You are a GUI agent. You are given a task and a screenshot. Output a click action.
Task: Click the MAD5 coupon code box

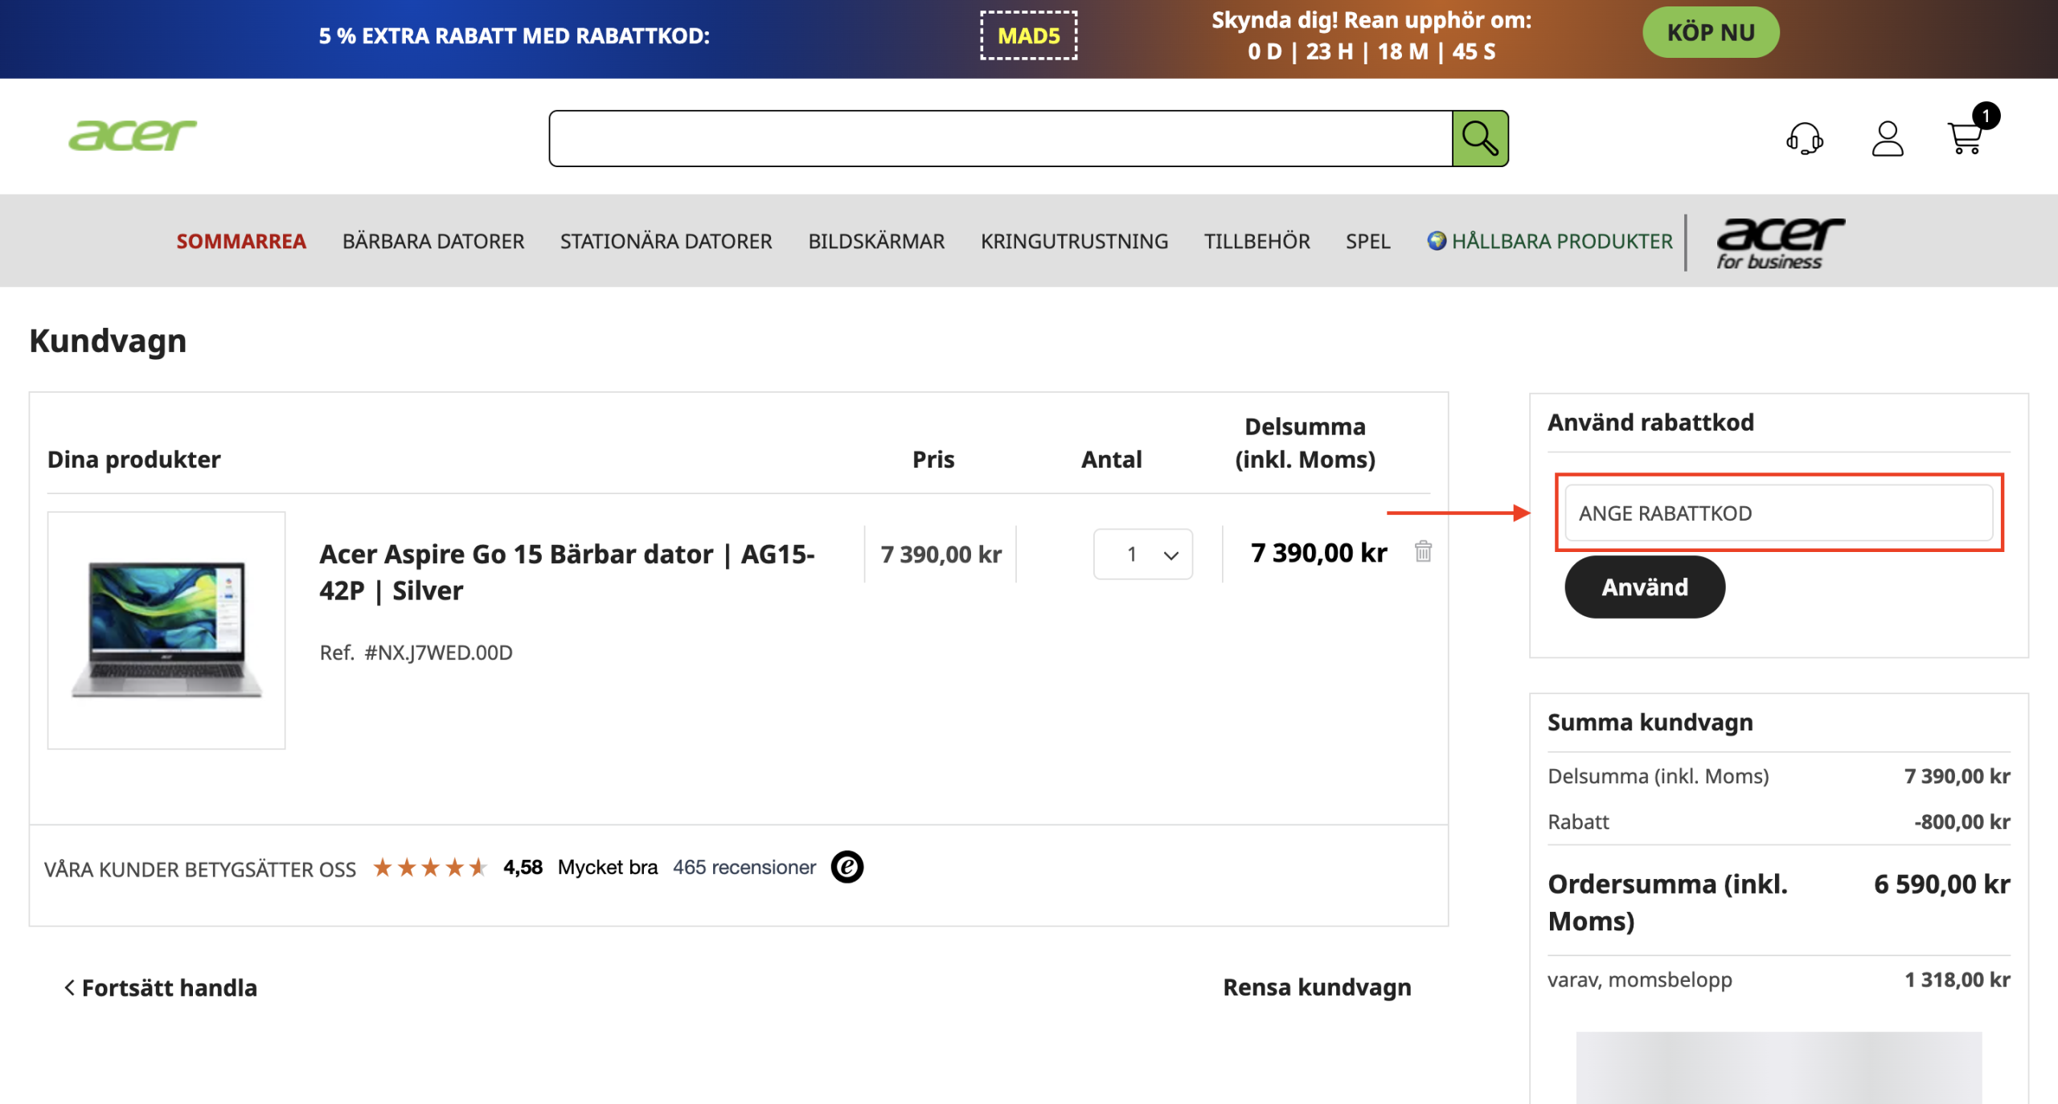[1028, 35]
